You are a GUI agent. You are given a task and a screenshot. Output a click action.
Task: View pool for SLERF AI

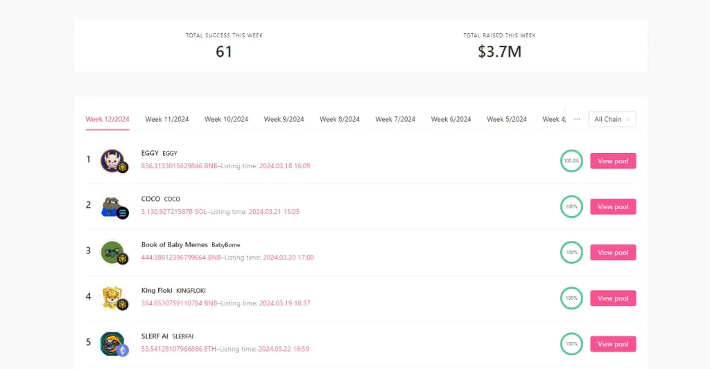tap(613, 343)
